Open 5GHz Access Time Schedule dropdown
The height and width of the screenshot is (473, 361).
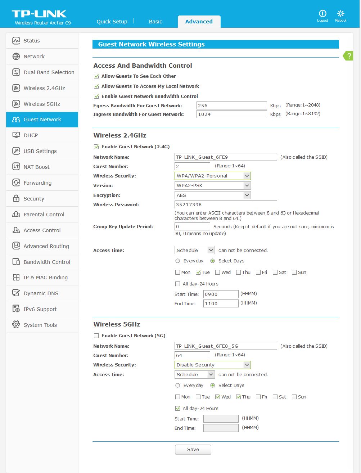tap(195, 375)
